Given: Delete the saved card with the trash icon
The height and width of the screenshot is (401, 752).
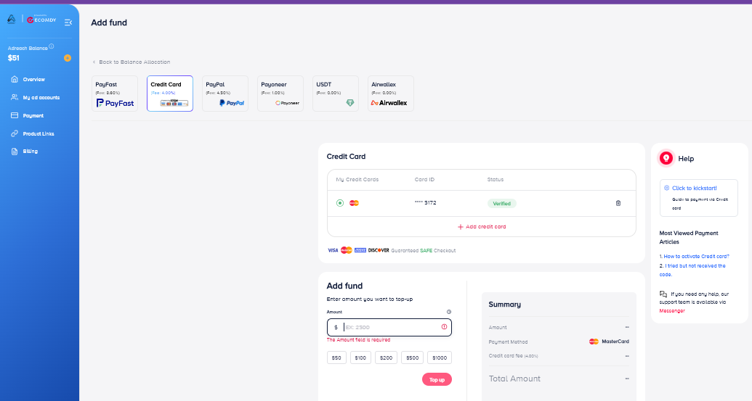Looking at the screenshot, I should pos(618,203).
